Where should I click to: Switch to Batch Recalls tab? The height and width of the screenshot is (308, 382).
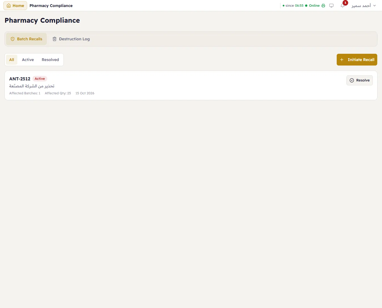coord(26,39)
